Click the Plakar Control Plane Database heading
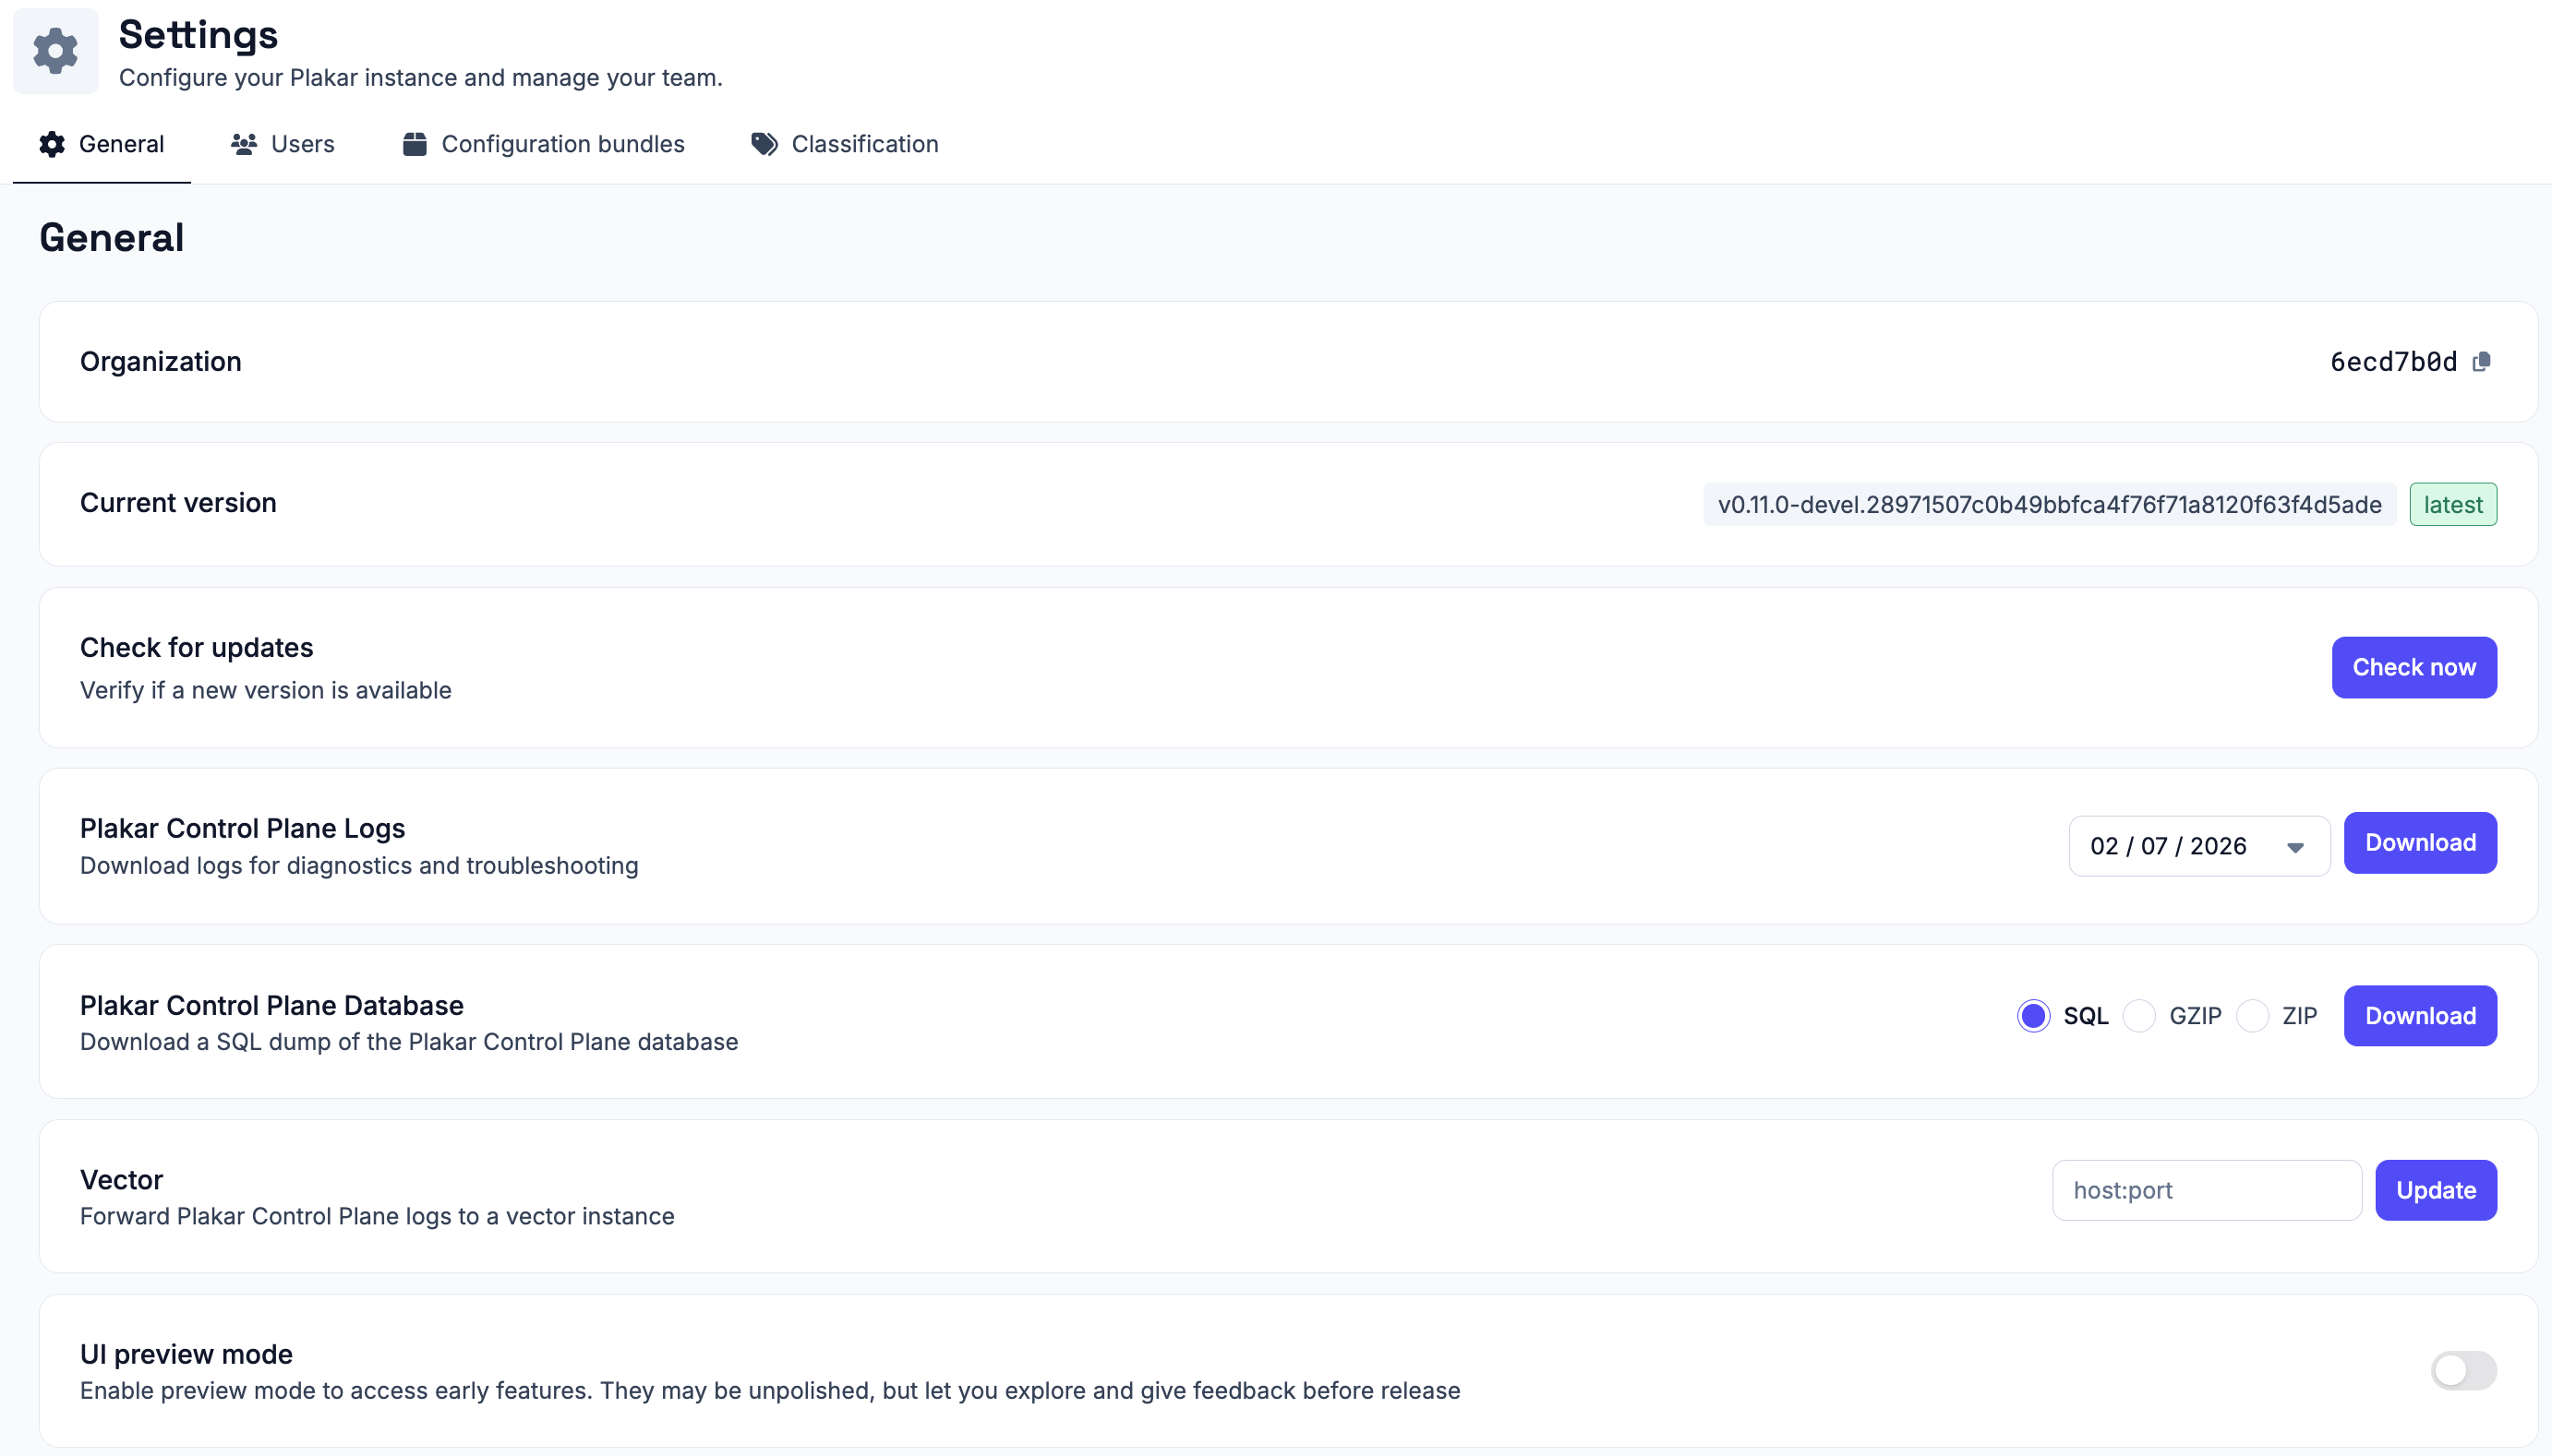Image resolution: width=2552 pixels, height=1456 pixels. coord(272,1006)
